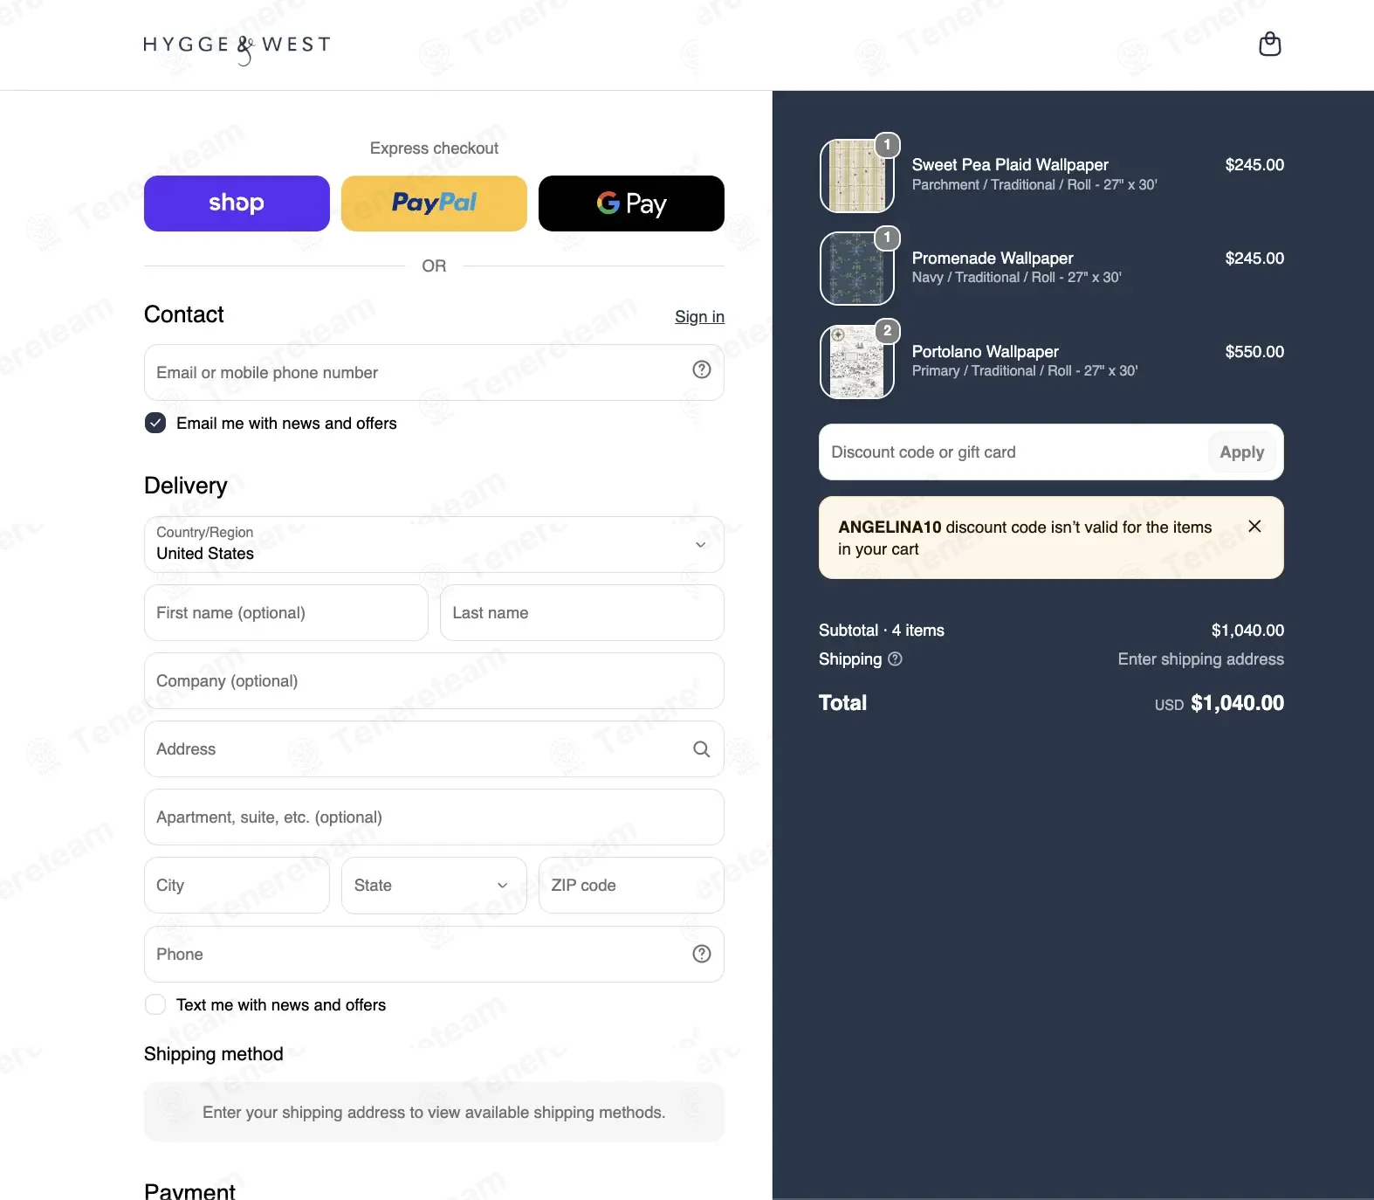Focus the Address field

434,748
